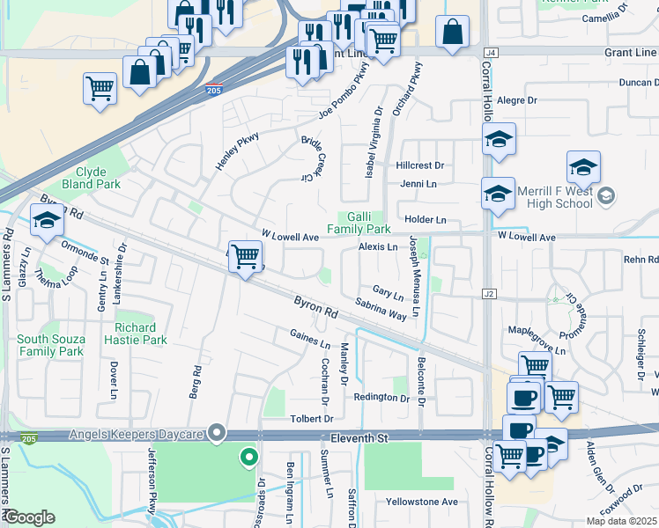Click the South Souza Family Park label
The height and width of the screenshot is (528, 659).
(x=51, y=346)
